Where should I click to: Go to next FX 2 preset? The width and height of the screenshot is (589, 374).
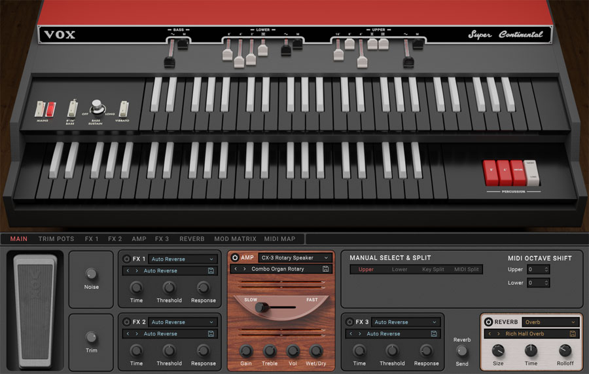(137, 334)
